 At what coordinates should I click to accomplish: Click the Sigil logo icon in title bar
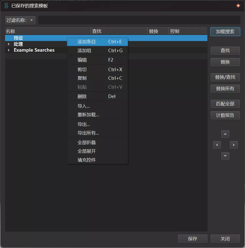[6, 6]
